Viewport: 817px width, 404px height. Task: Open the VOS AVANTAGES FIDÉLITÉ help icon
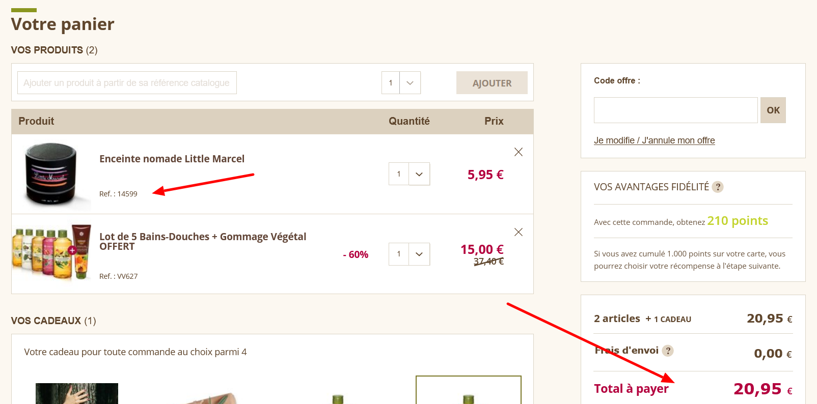point(718,187)
